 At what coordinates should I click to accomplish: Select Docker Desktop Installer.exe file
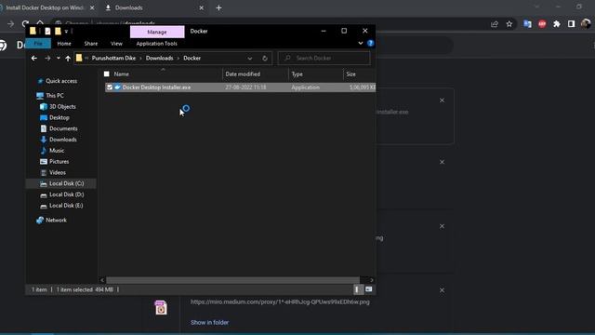click(x=156, y=87)
